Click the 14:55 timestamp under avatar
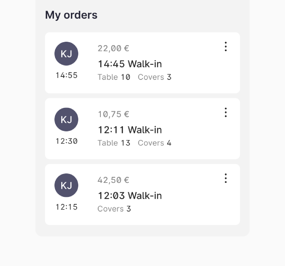The height and width of the screenshot is (266, 285). click(x=66, y=75)
